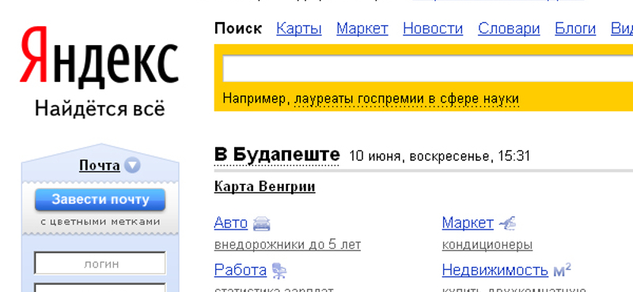Click the office chair icon next to Работа
Image resolution: width=633 pixels, height=292 pixels.
pyautogui.click(x=279, y=270)
